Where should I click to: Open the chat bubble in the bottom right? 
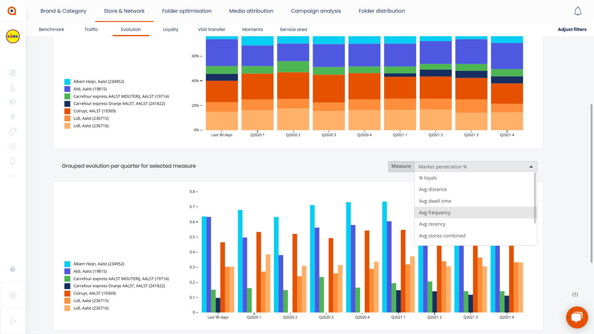[577, 317]
